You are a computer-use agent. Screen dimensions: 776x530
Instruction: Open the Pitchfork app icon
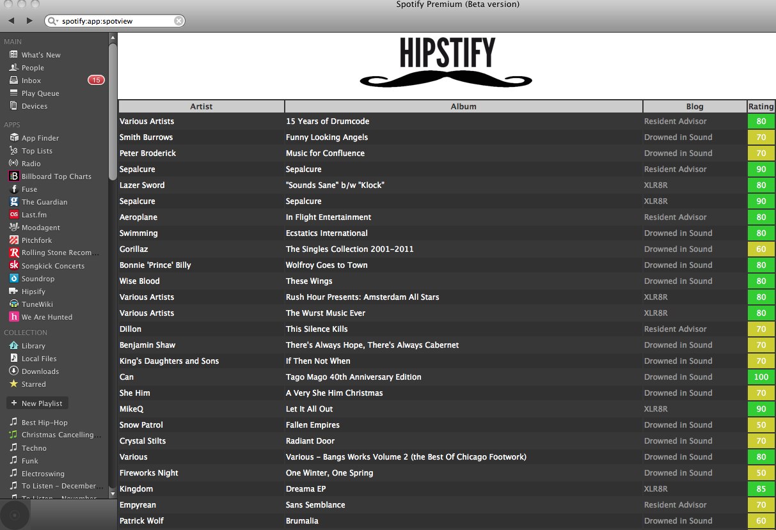pyautogui.click(x=14, y=240)
